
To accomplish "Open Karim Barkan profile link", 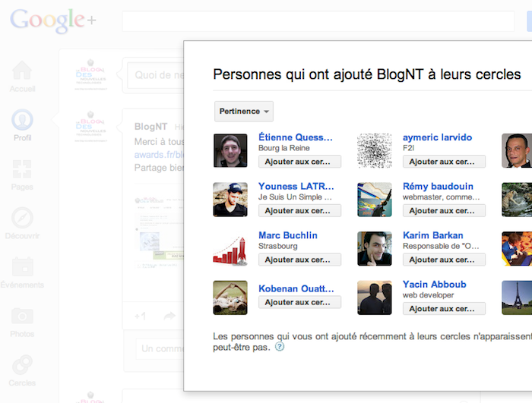I will (x=432, y=235).
